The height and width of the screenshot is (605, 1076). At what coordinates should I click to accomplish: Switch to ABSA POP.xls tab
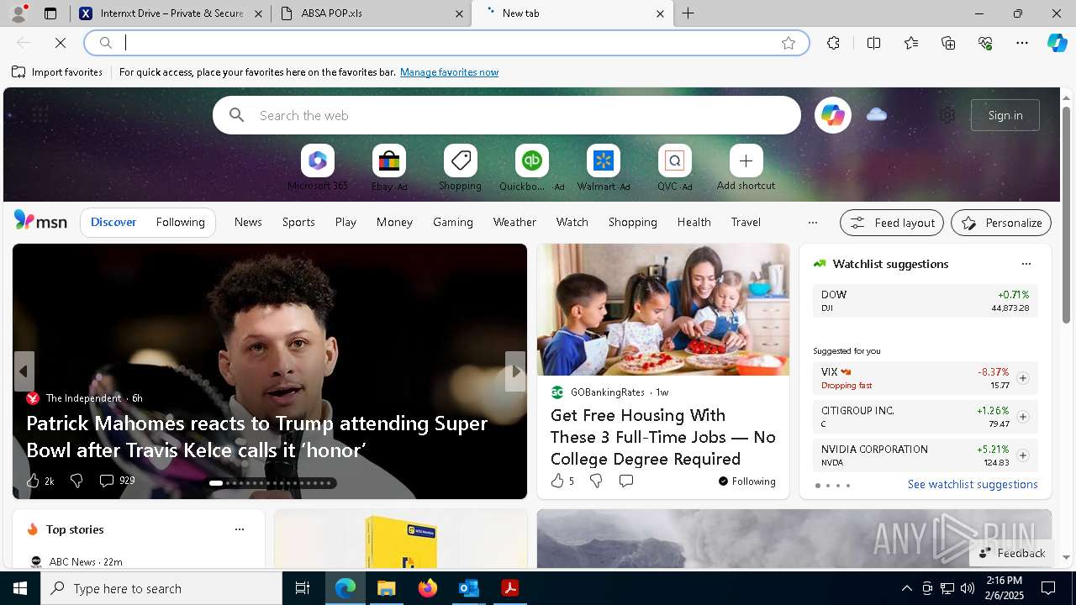pyautogui.click(x=372, y=13)
